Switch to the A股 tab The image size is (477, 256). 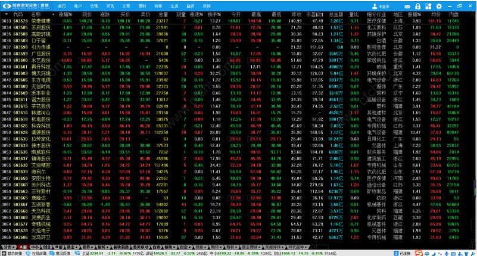click(x=23, y=247)
